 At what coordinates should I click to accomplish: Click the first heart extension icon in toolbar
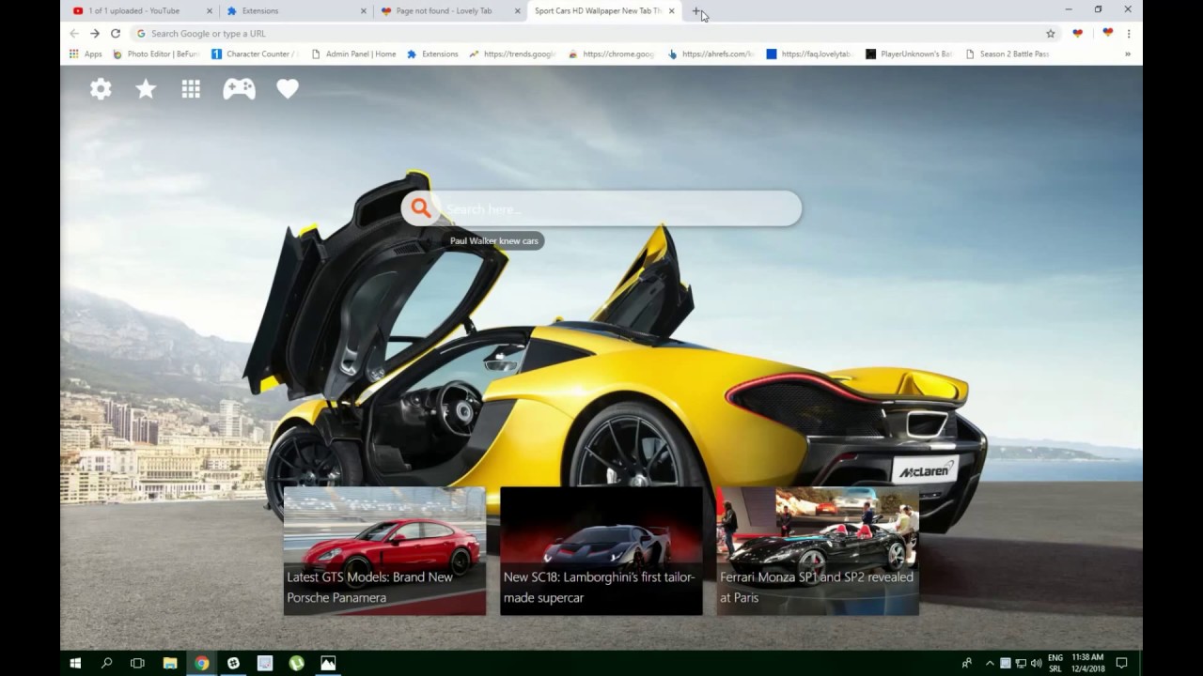(x=1078, y=33)
